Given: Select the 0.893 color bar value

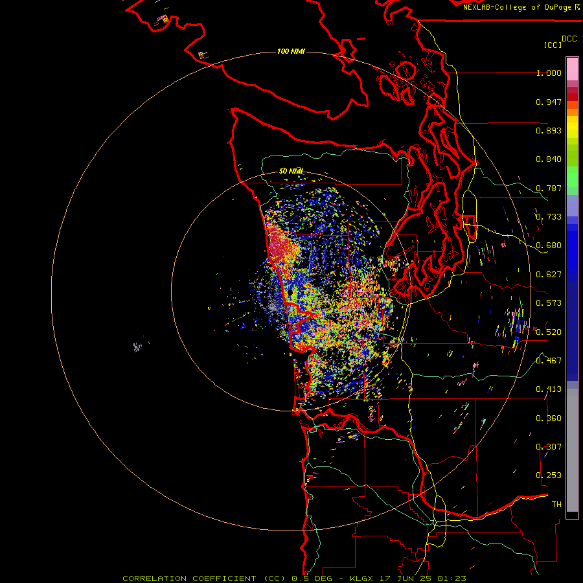Looking at the screenshot, I should coord(549,130).
